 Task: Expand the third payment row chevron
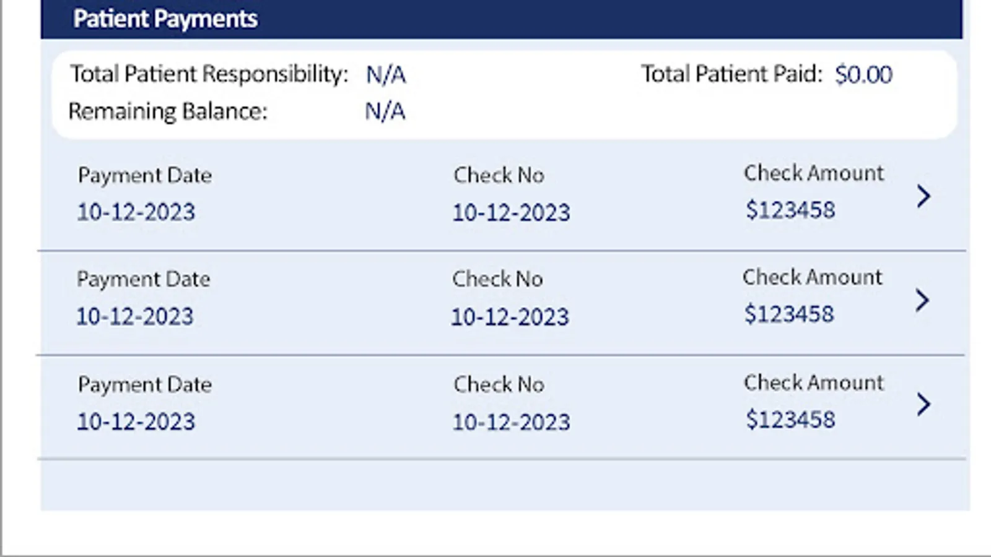tap(923, 405)
